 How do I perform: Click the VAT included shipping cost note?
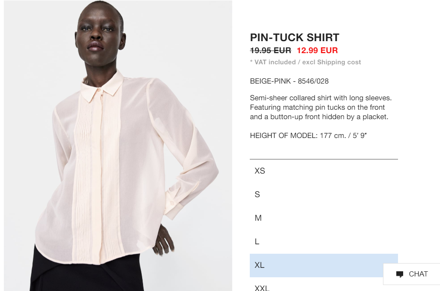click(x=305, y=62)
